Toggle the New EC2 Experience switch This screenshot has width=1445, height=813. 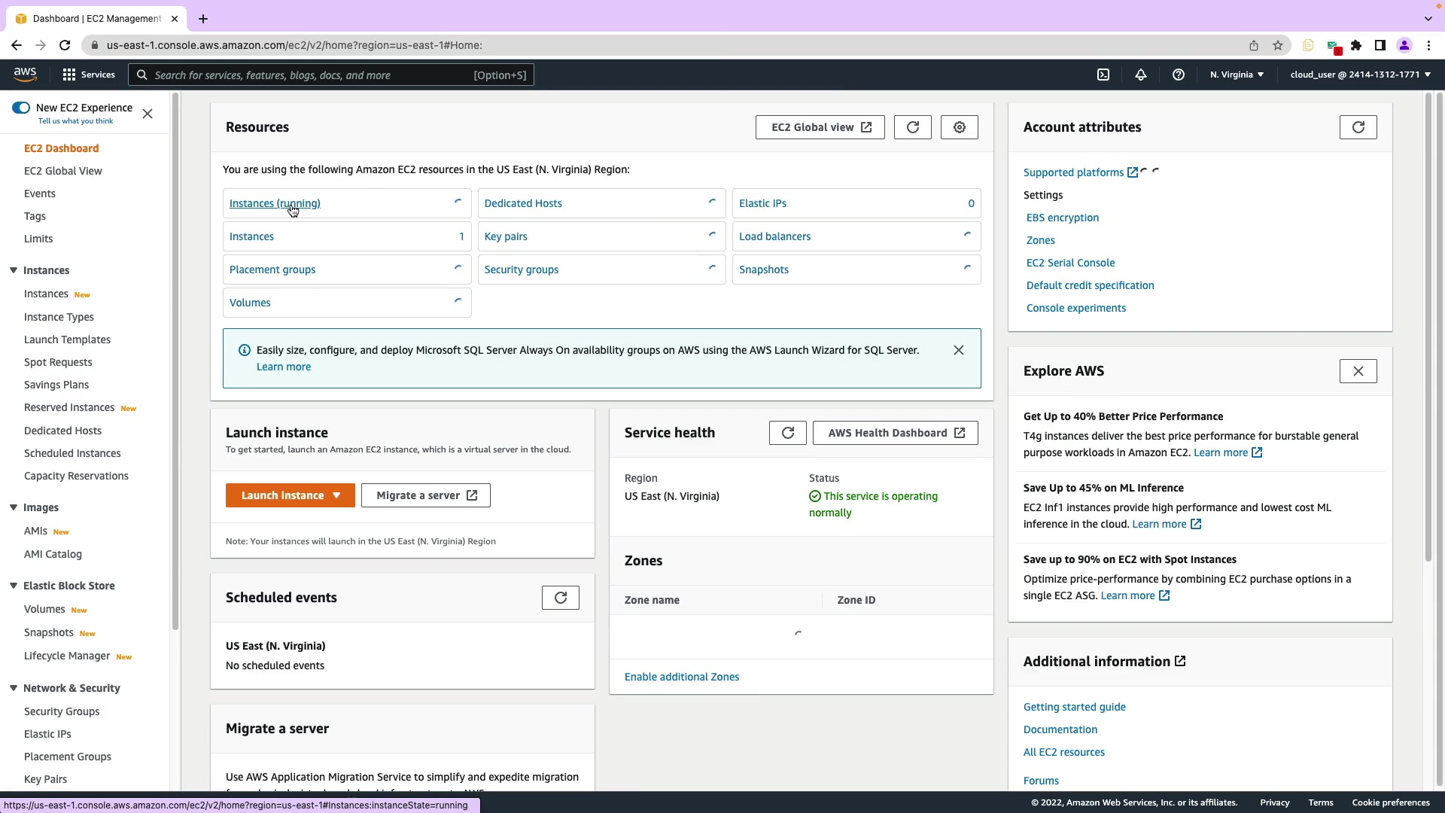[21, 108]
